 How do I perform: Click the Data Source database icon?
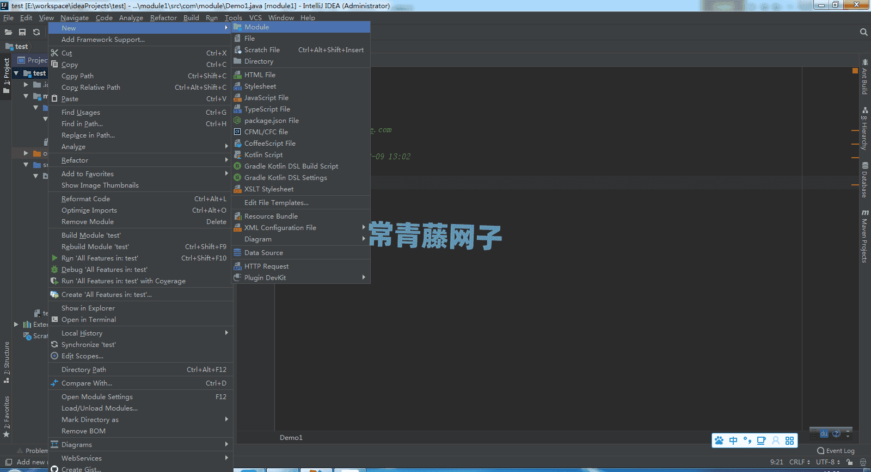click(x=237, y=252)
